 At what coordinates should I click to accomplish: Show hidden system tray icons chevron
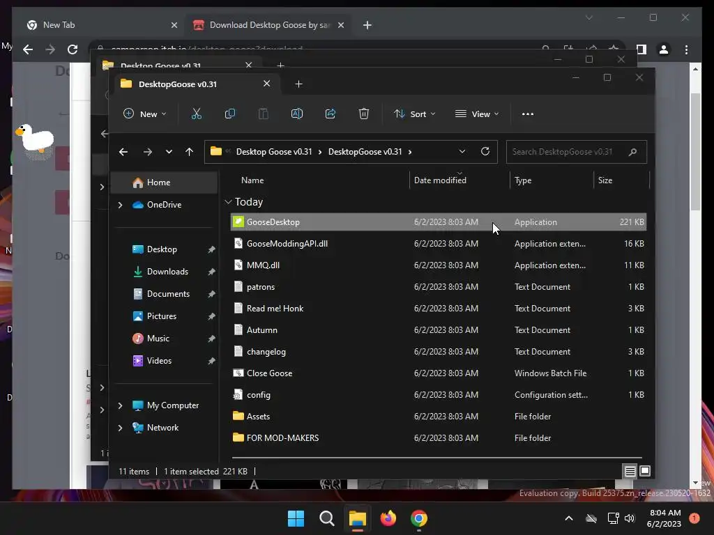coord(569,518)
